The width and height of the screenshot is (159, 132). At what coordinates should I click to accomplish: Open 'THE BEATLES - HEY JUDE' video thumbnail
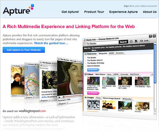pos(125,81)
